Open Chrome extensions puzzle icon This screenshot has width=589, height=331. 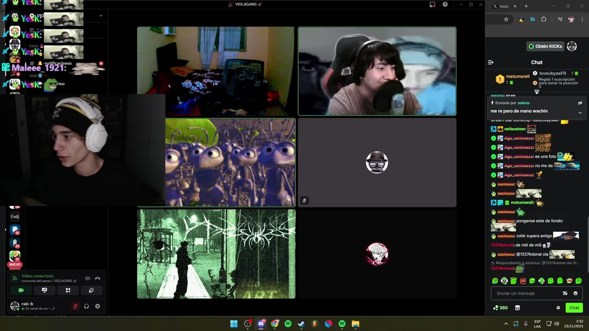[544, 19]
